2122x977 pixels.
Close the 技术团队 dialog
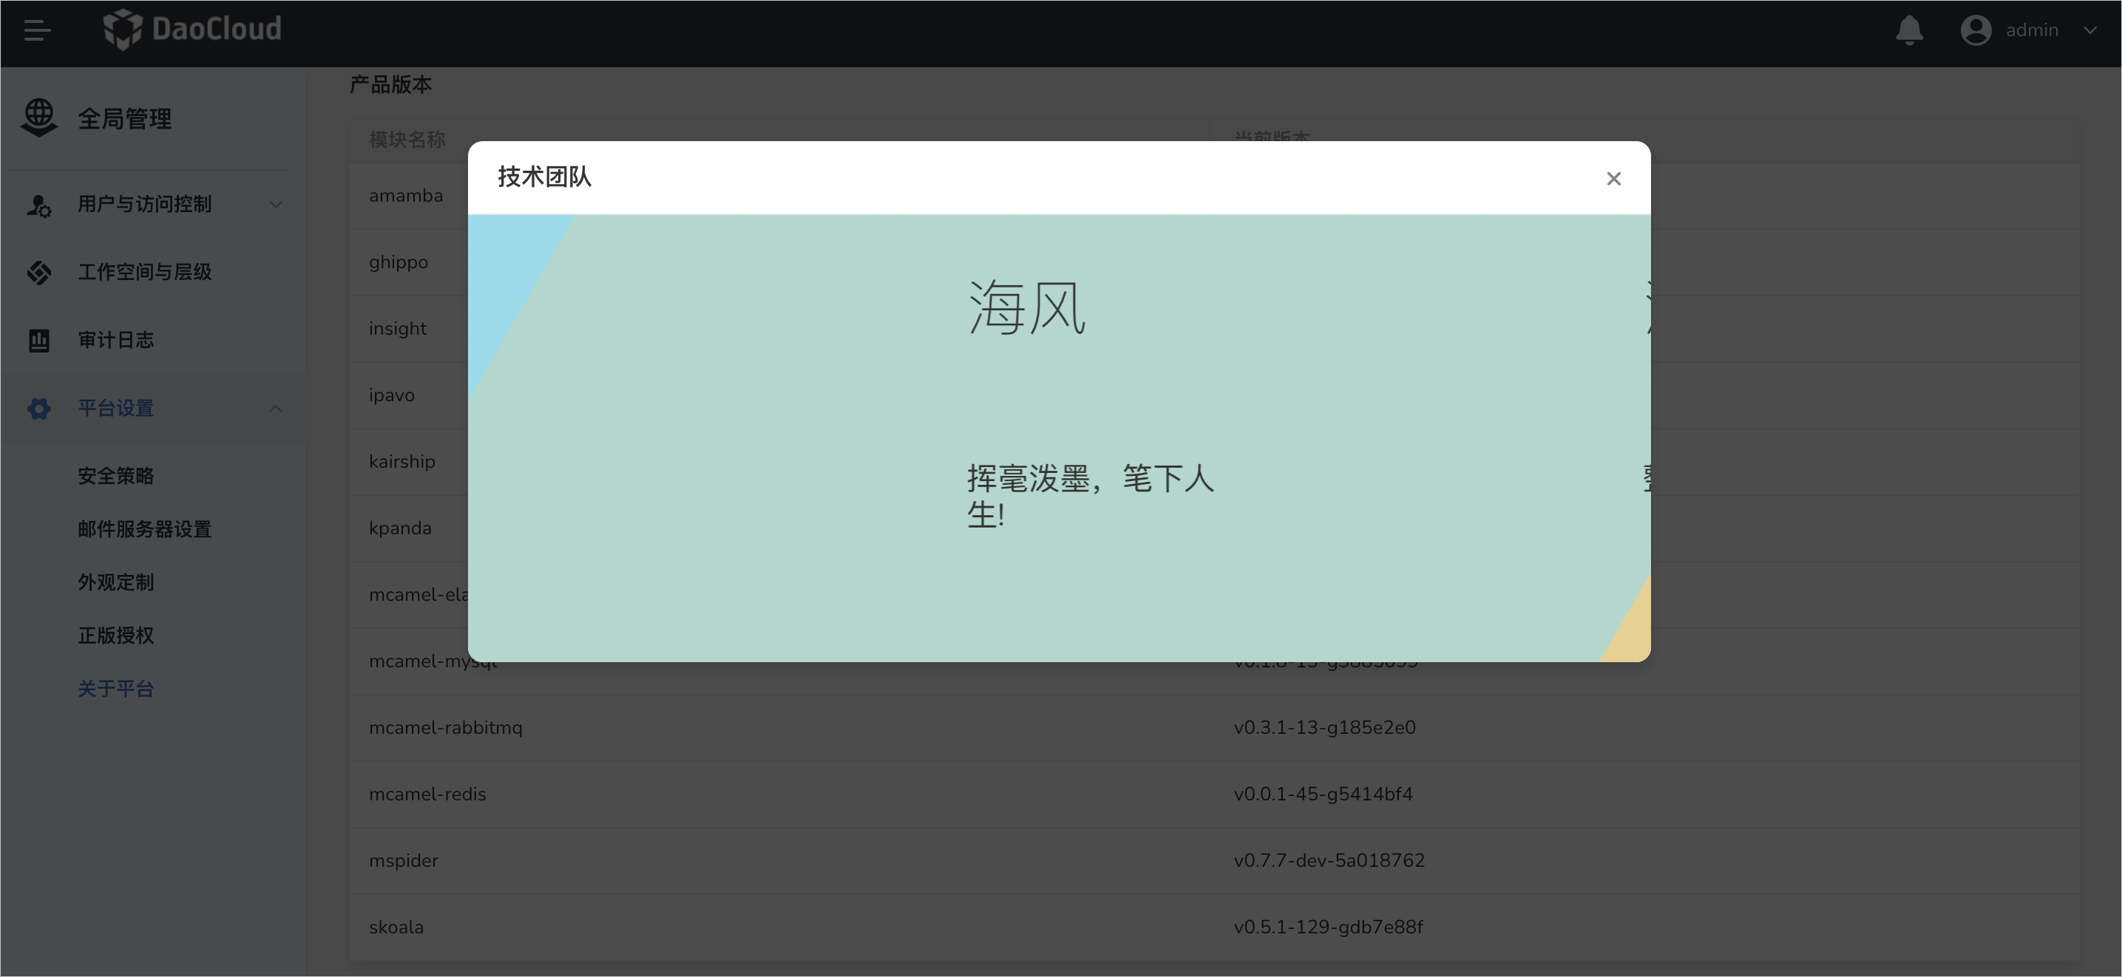point(1613,179)
